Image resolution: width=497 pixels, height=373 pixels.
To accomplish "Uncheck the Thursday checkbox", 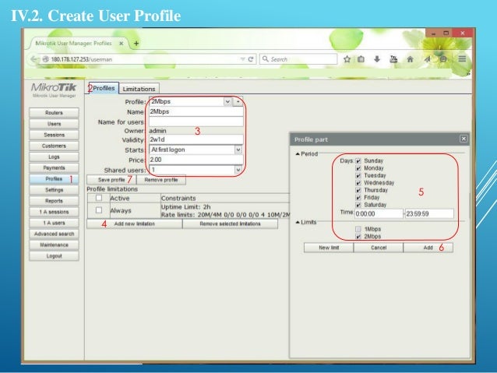I will [x=358, y=190].
